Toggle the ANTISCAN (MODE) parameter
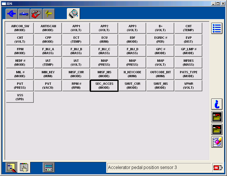Image resolution: width=227 pixels, height=176 pixels. click(x=48, y=28)
